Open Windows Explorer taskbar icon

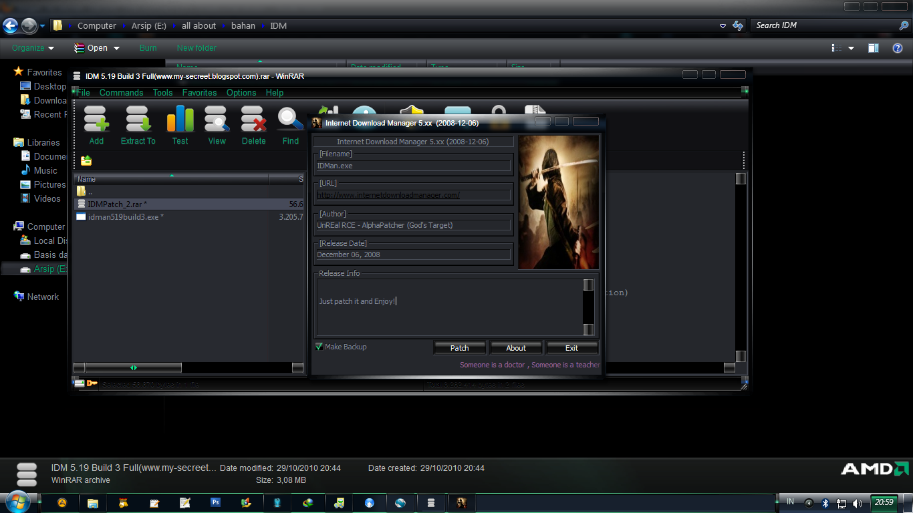click(x=93, y=502)
